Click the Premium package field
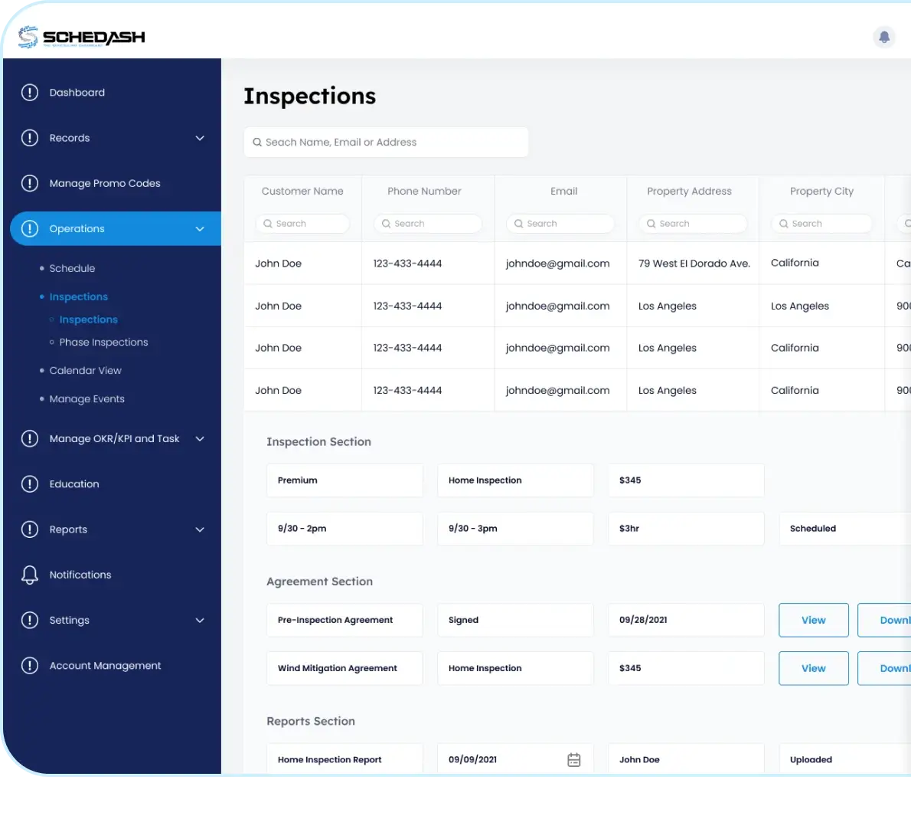The height and width of the screenshot is (829, 911). tap(344, 480)
